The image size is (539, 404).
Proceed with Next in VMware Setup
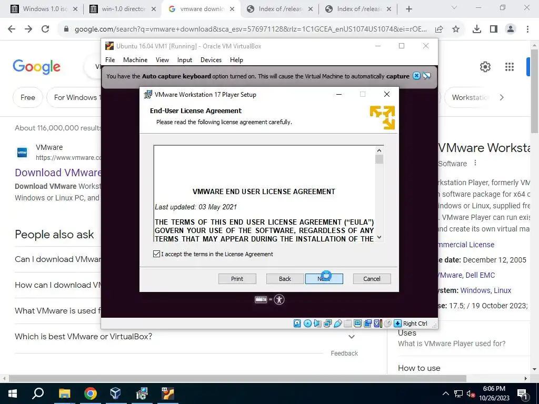click(x=324, y=279)
